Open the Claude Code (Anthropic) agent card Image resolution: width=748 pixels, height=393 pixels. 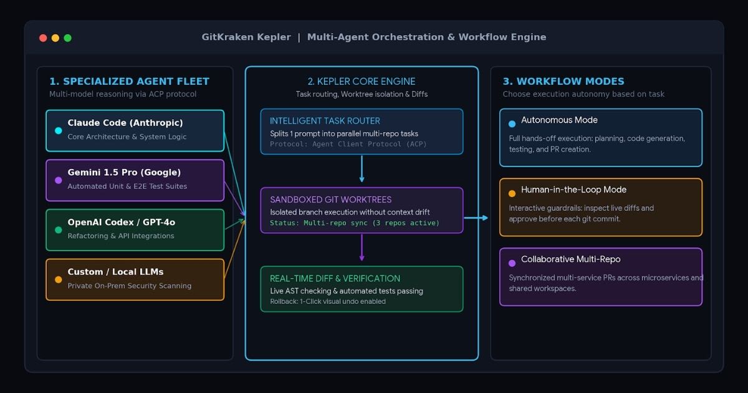135,130
